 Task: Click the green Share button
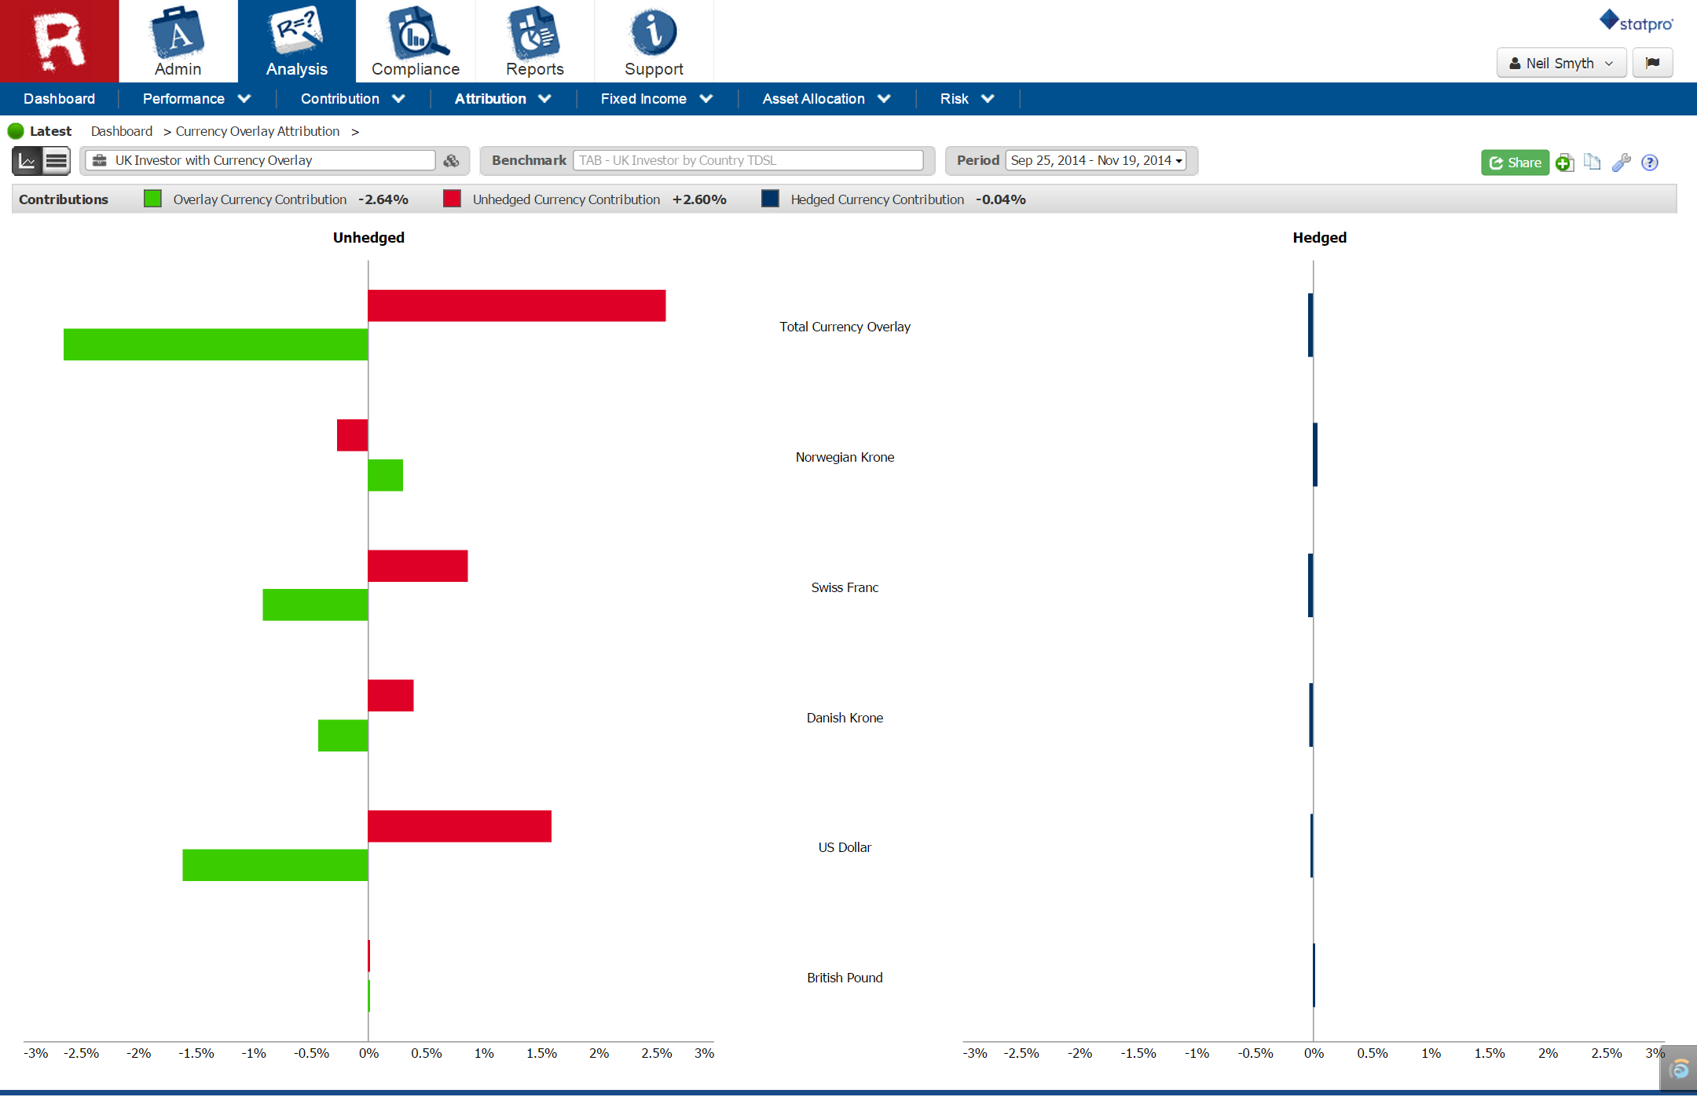1514,163
